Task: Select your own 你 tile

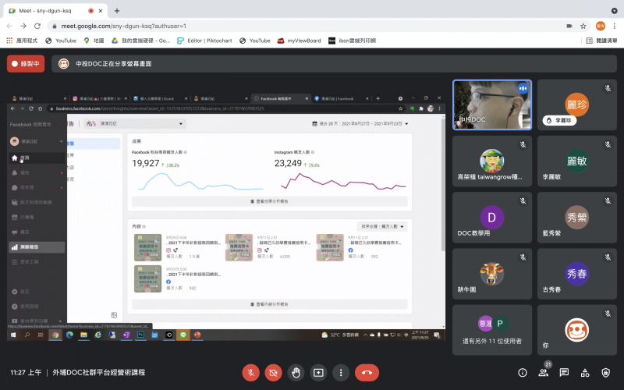Action: 577,330
